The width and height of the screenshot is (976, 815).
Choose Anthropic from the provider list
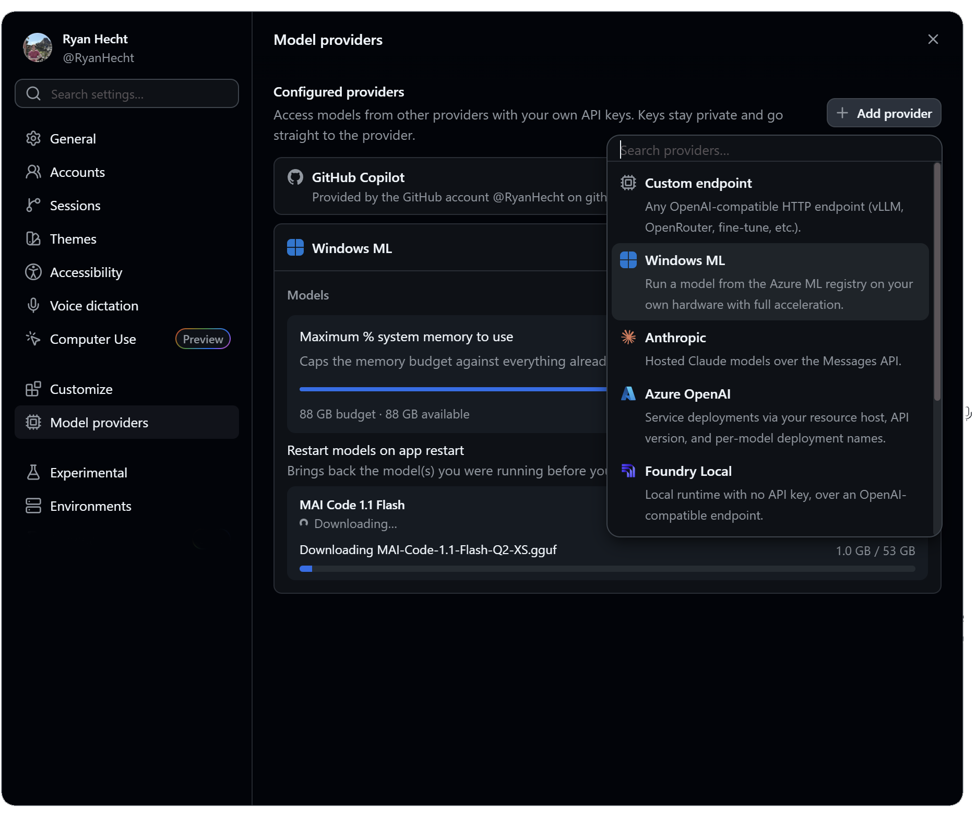(770, 349)
